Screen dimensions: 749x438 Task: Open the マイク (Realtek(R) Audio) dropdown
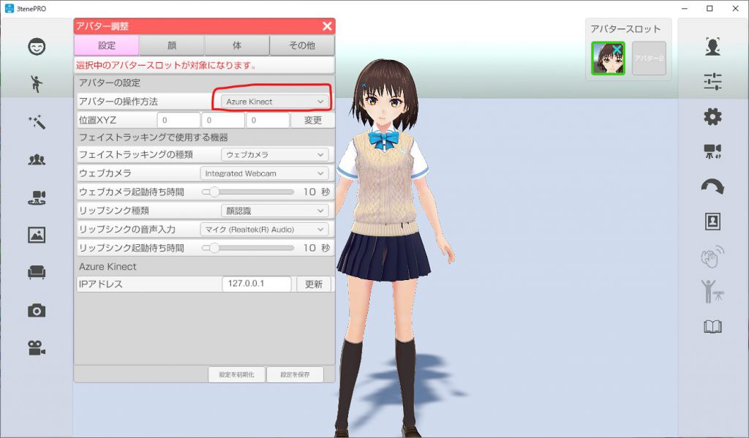(x=264, y=230)
